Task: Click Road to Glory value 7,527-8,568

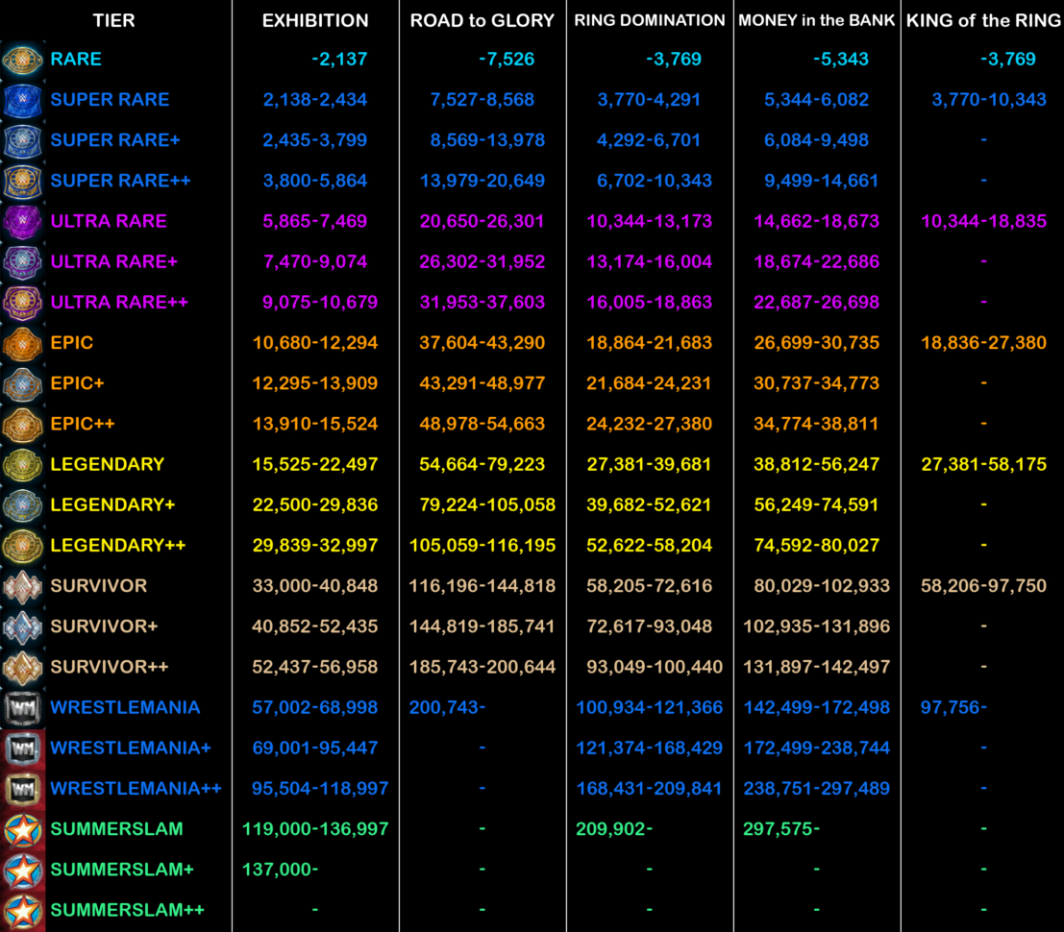Action: (483, 100)
